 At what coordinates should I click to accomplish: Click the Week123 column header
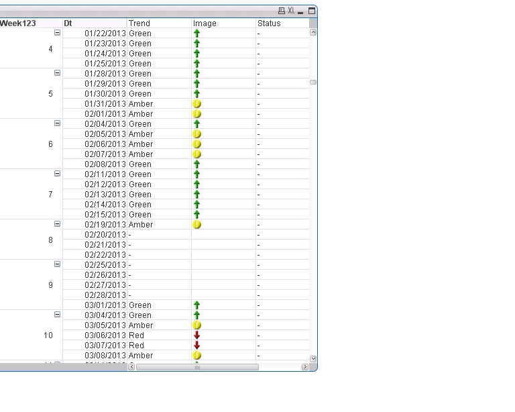[x=31, y=23]
